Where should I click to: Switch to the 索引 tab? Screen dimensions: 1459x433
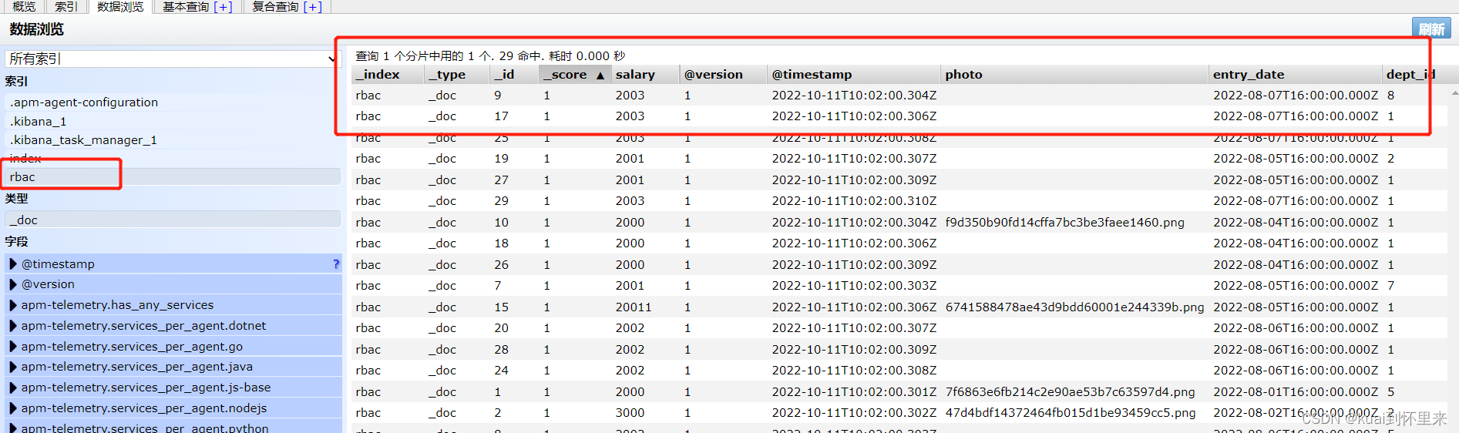click(x=66, y=6)
